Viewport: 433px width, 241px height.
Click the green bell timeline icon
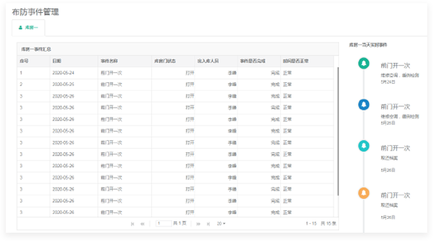[x=363, y=63]
